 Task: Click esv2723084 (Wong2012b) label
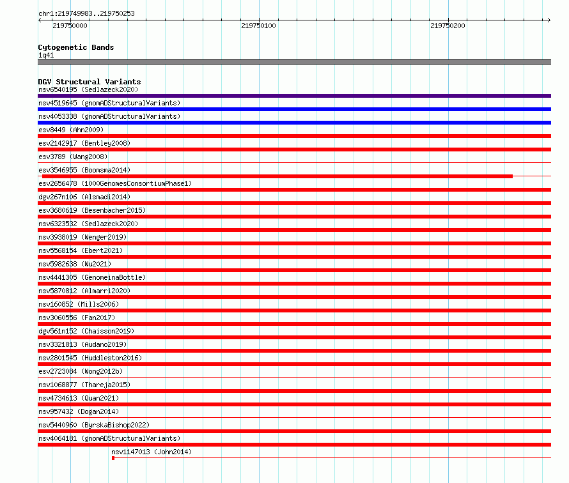click(x=81, y=371)
